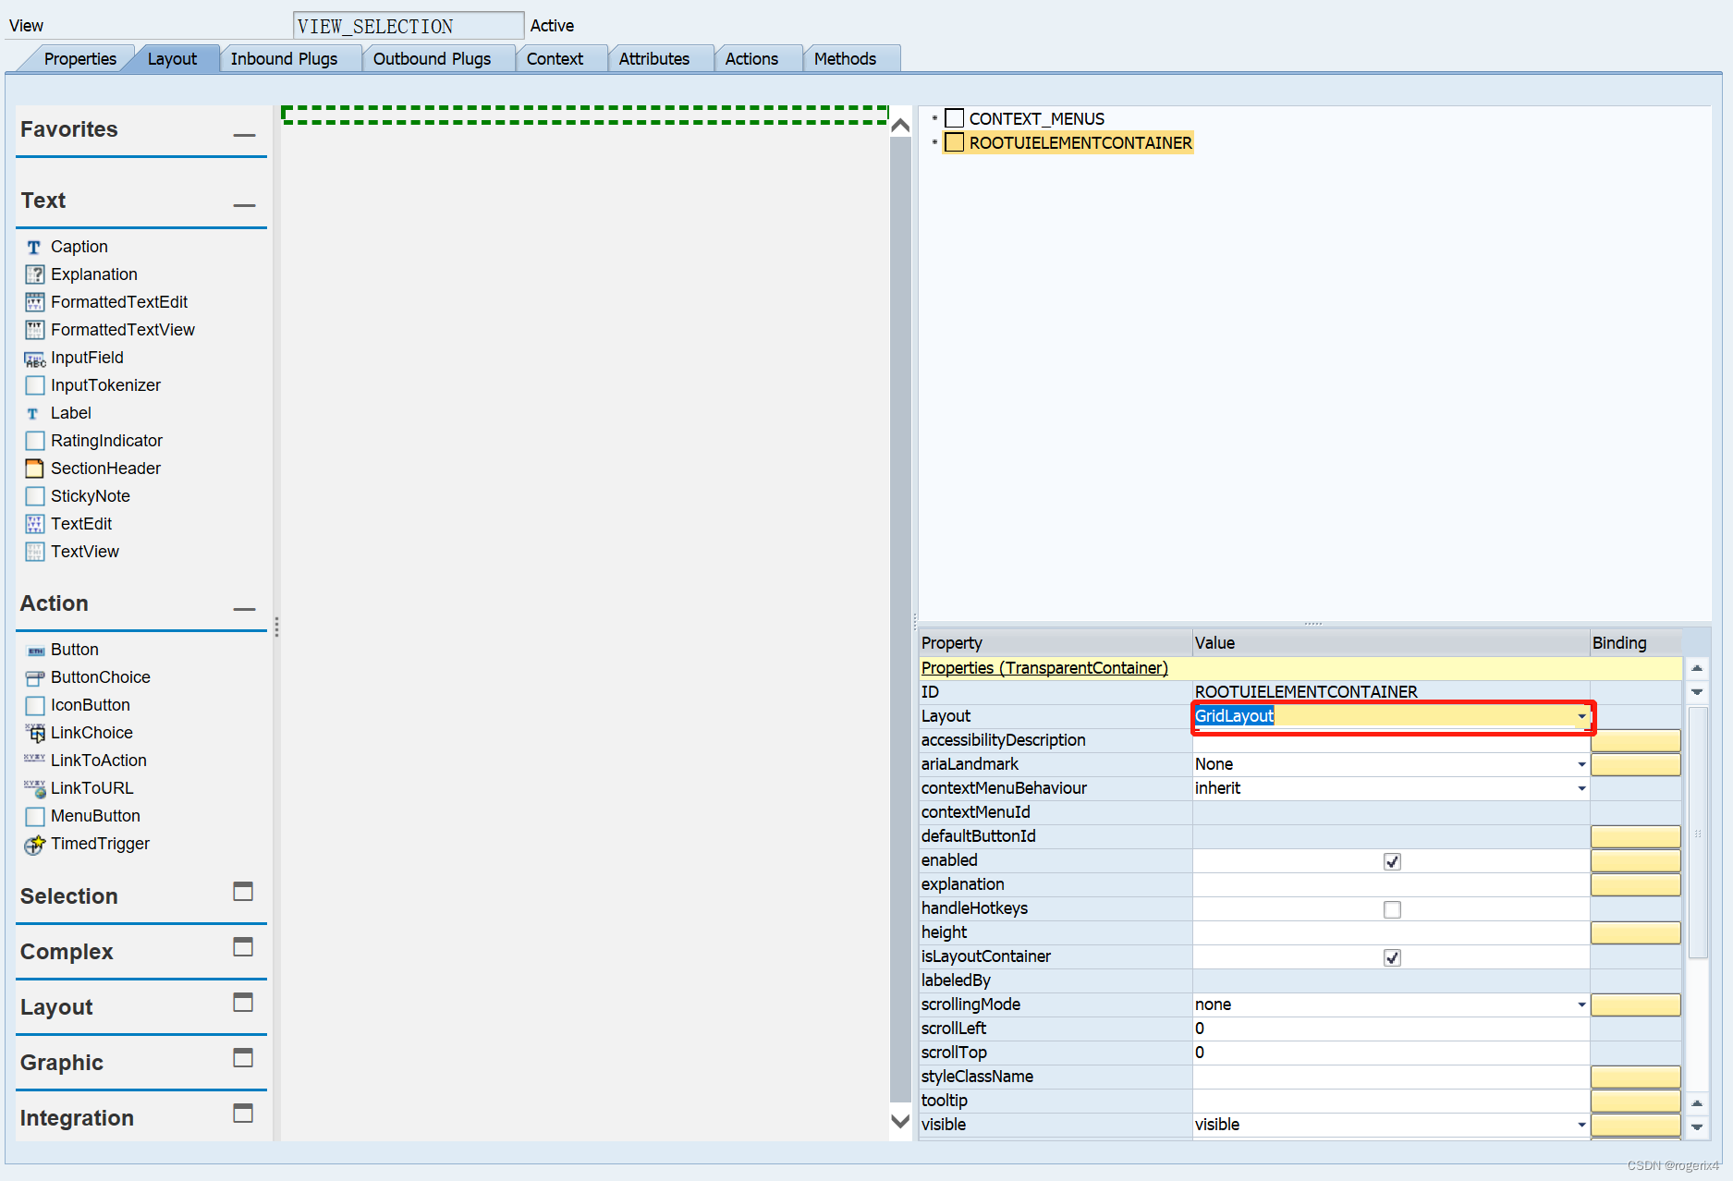This screenshot has height=1181, width=1733.
Task: Expand the Integration section
Action: 243,1114
